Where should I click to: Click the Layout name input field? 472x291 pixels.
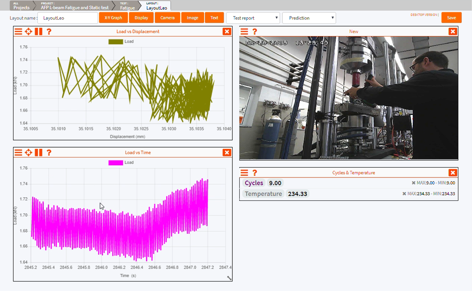68,18
